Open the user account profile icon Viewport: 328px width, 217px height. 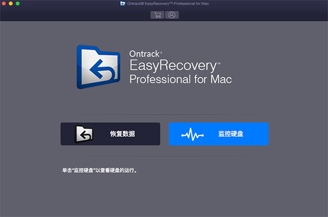coord(172,15)
